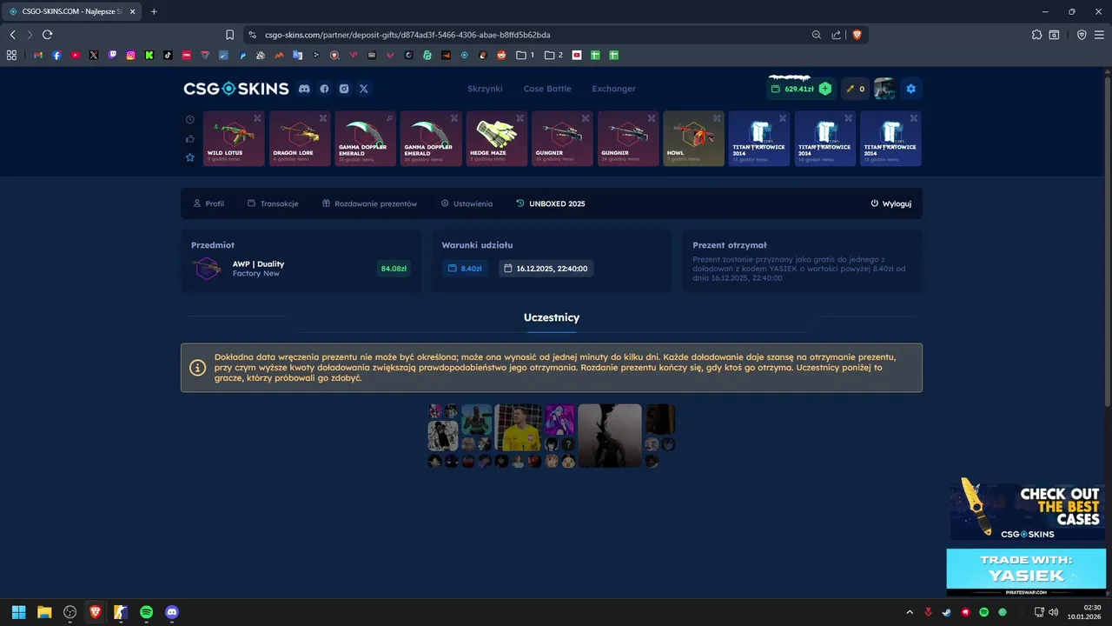The width and height of the screenshot is (1112, 626).
Task: Open the Case Battle menu item
Action: tap(547, 89)
